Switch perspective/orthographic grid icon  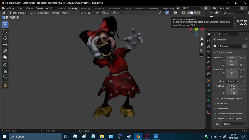(201, 55)
